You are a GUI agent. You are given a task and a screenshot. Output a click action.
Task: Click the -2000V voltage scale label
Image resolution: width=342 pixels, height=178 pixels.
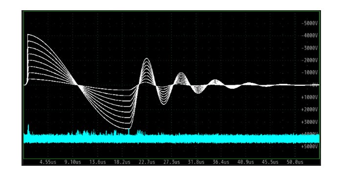click(x=309, y=60)
